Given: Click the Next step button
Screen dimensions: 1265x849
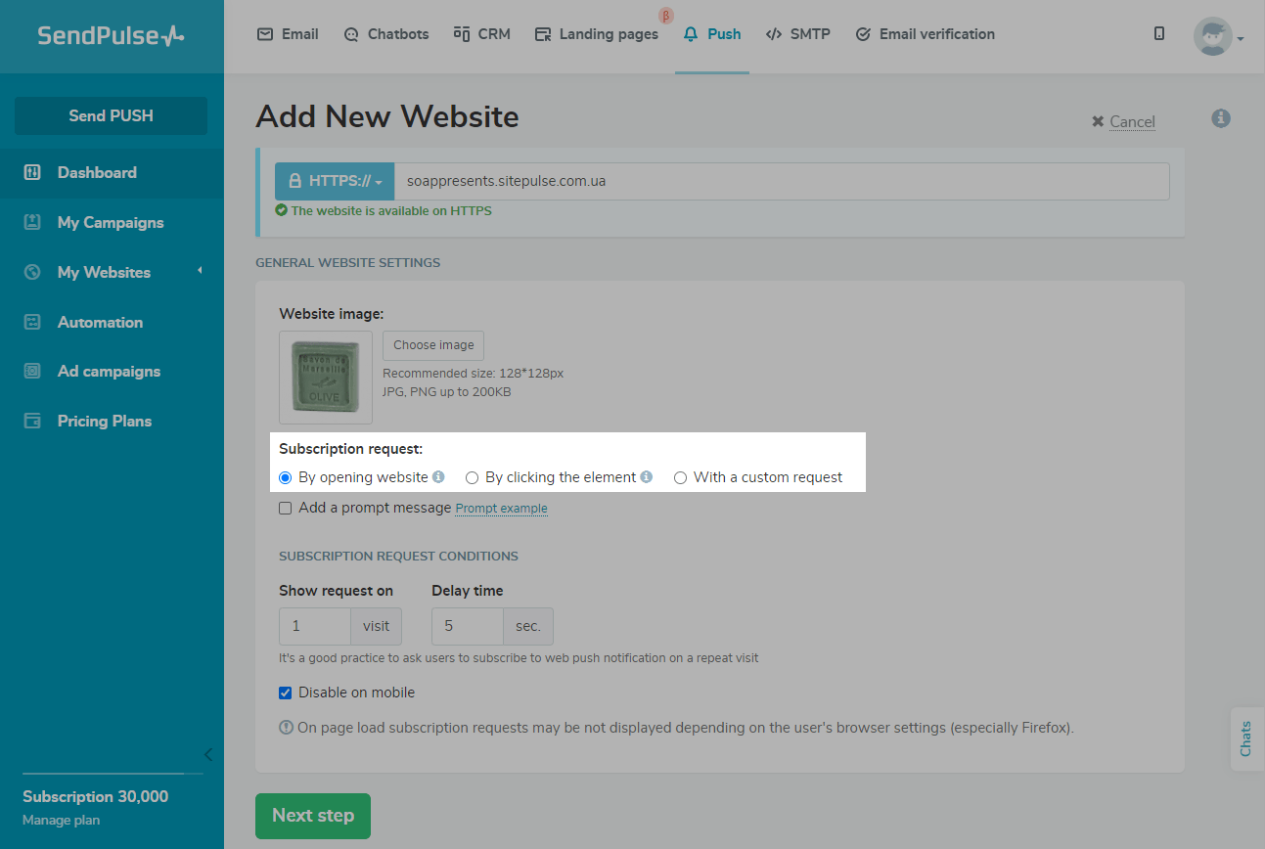Looking at the screenshot, I should pos(313,816).
